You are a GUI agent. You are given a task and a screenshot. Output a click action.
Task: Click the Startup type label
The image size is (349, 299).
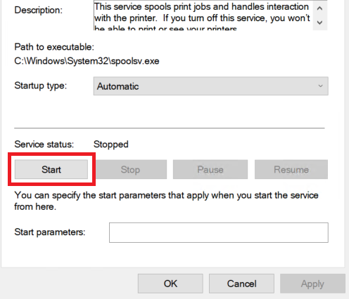pyautogui.click(x=41, y=86)
